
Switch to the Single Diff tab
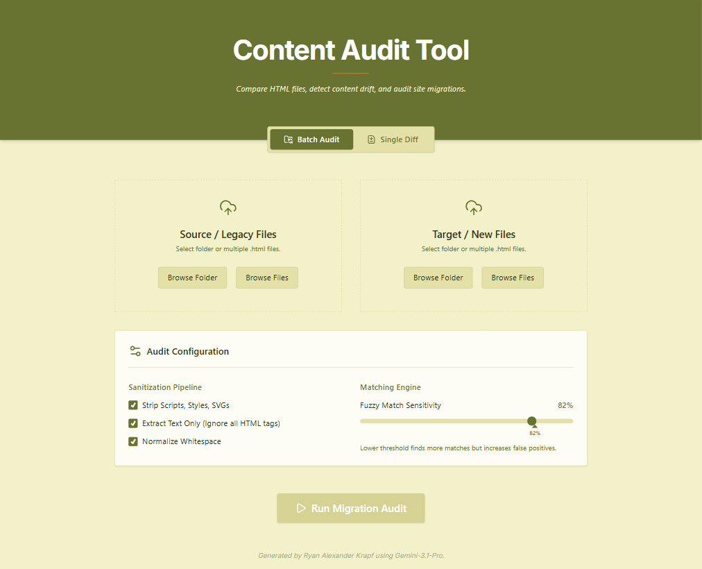pos(393,139)
